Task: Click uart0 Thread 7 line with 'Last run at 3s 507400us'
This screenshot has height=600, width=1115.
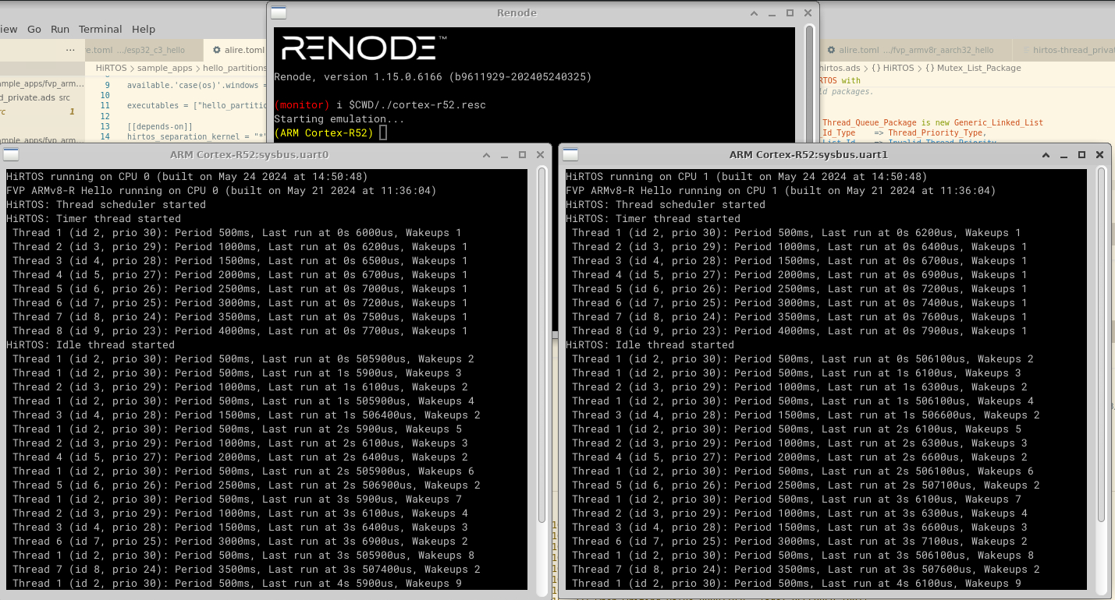Action: (x=247, y=570)
